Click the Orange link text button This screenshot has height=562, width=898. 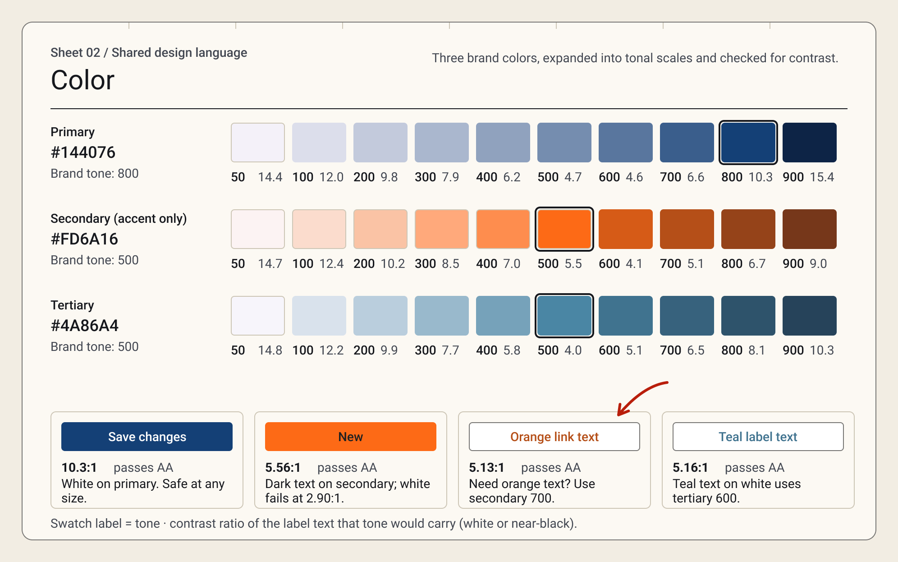554,437
